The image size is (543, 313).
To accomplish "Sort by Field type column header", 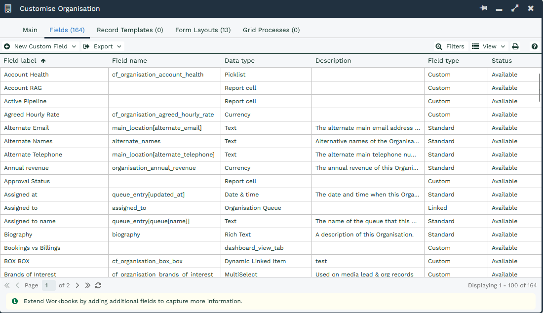I will coord(443,61).
